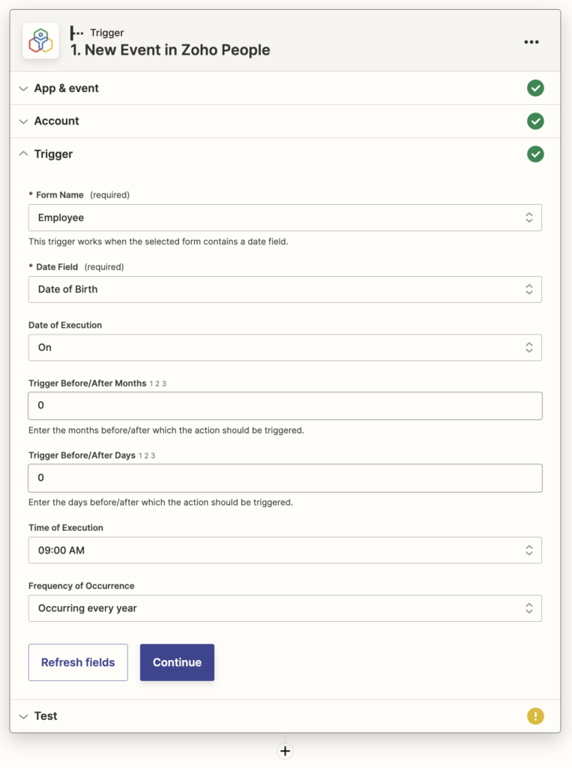Viewport: 572px width, 768px height.
Task: Focus the Trigger Before/After Months input field
Action: click(x=285, y=406)
